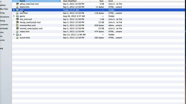Screen dimensions: 186x104
Task: Select the file name blank.htm
Action: 24,7
